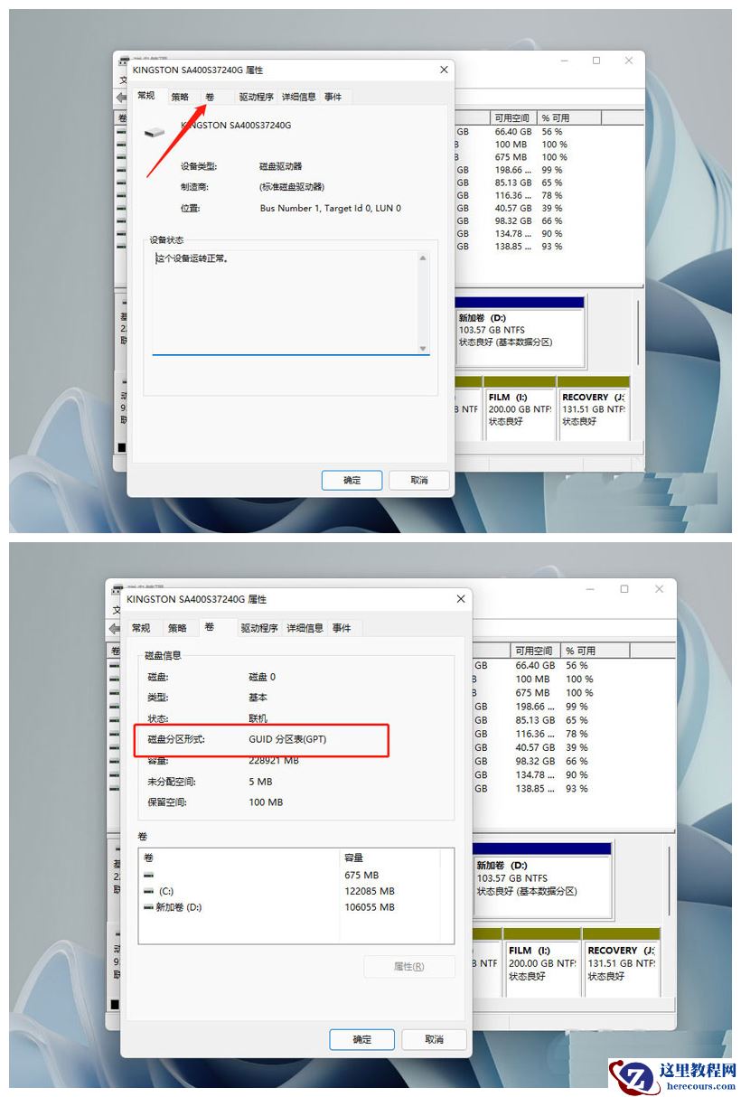The image size is (741, 1097).
Task: Click the 新加卷 (D:) volume icon
Action: 147,907
